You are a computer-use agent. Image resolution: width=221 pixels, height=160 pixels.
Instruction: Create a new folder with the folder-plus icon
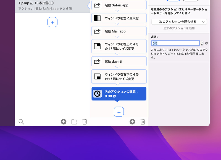tap(75, 122)
